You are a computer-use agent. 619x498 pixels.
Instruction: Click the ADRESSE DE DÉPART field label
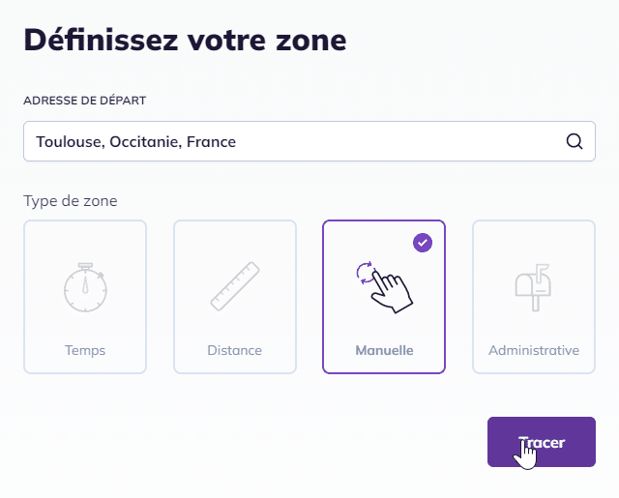point(85,101)
